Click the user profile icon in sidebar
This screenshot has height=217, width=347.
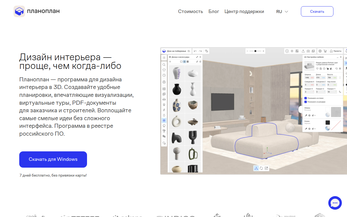pos(164,82)
